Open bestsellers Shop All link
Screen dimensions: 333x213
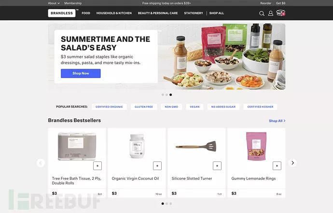277,120
